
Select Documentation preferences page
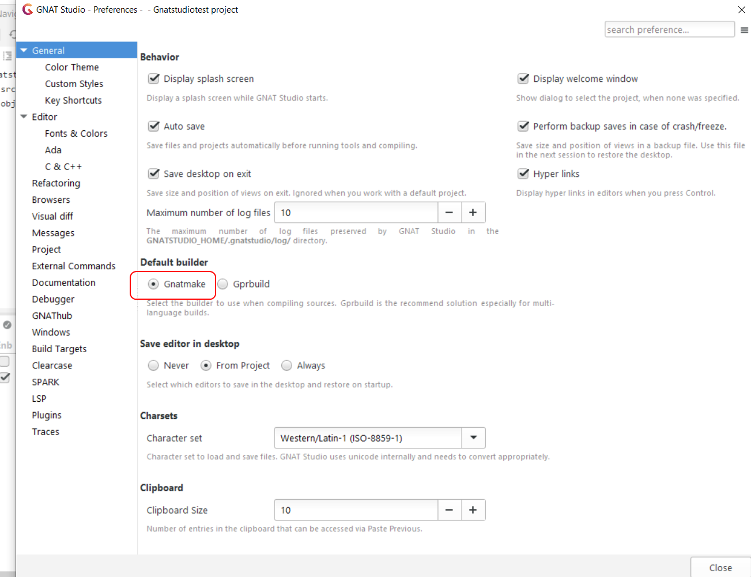(x=64, y=282)
